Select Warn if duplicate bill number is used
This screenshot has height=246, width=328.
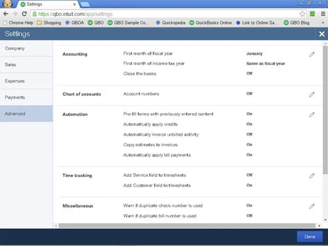pyautogui.click(x=160, y=216)
